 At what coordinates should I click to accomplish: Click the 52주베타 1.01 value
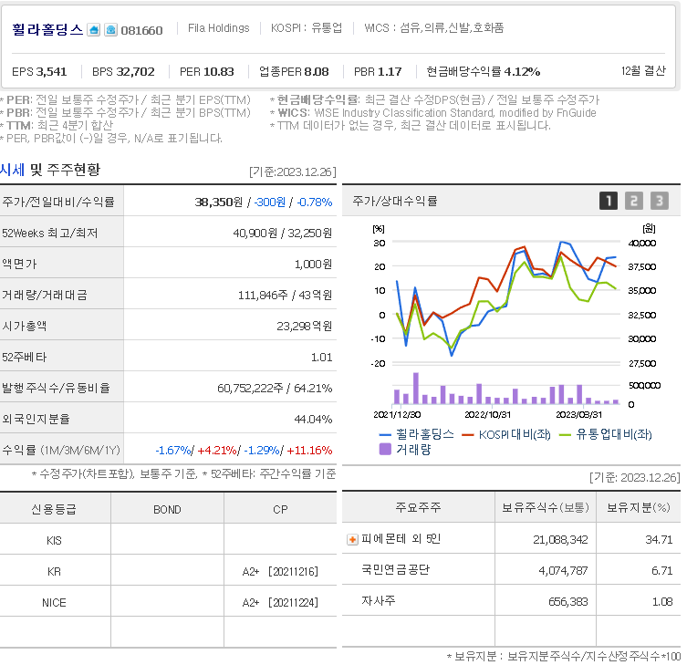pos(321,357)
